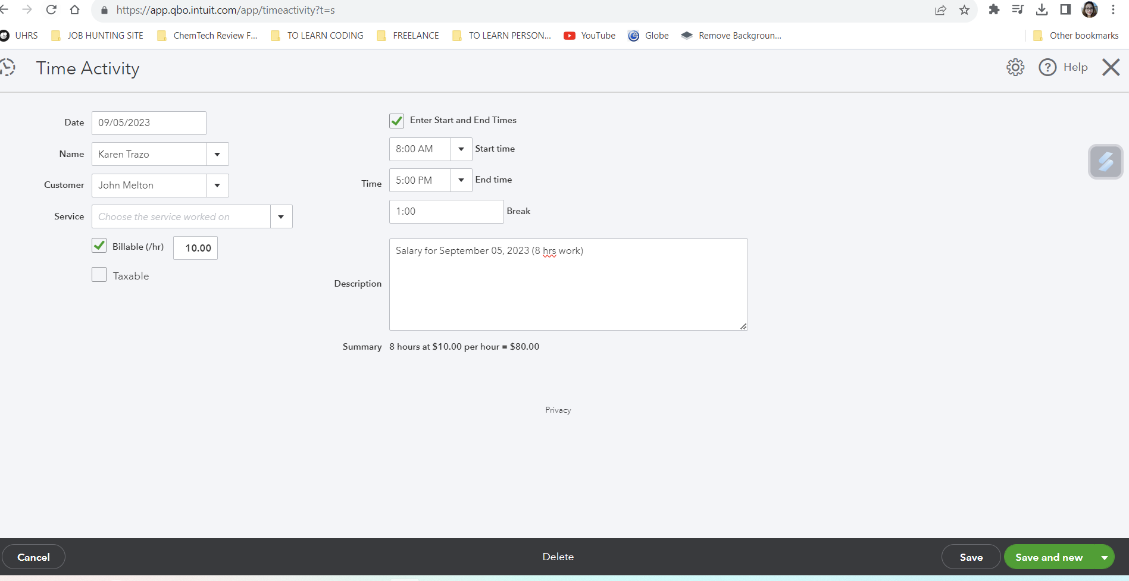This screenshot has width=1129, height=581.
Task: Open the Time Activity settings gear
Action: [x=1015, y=67]
